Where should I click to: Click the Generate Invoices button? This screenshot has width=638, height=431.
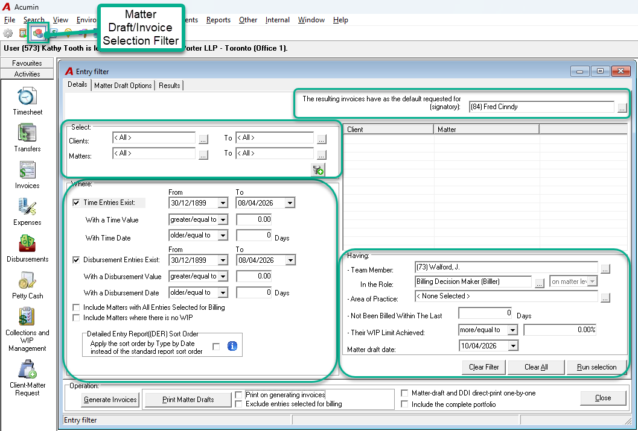(x=110, y=400)
